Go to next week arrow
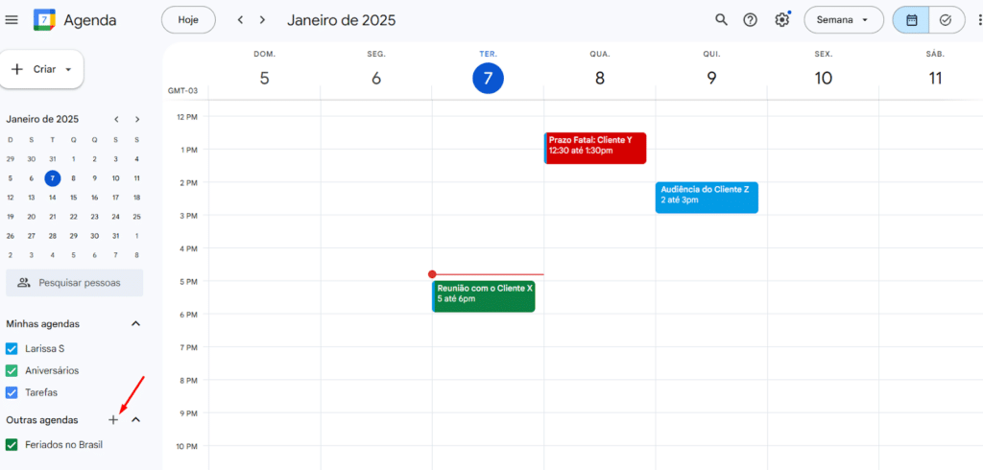 pos(263,20)
